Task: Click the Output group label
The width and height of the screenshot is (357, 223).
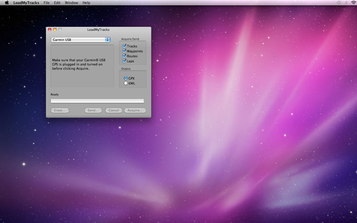Action: pyautogui.click(x=126, y=69)
